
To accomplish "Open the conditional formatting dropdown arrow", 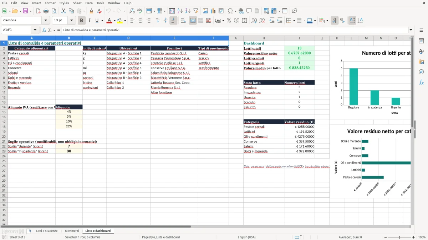I will click(x=327, y=21).
